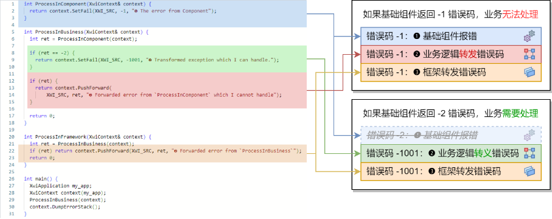Image resolution: width=552 pixels, height=219 pixels.
Task: Select the struck-through 错误码 -2 基础组件报错 text
Action: (x=422, y=135)
